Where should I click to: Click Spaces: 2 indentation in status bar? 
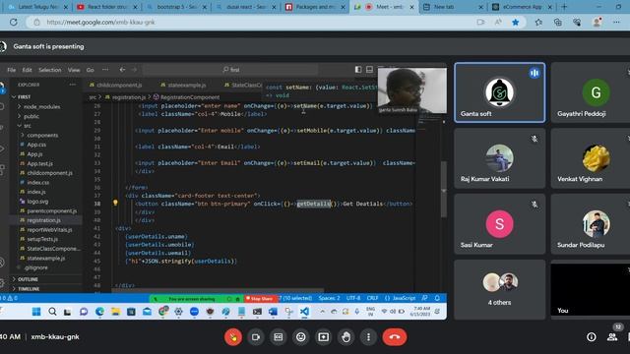[x=329, y=298]
